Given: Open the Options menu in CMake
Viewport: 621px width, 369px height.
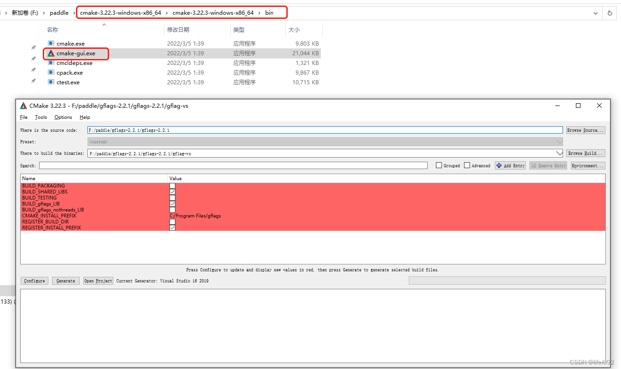Looking at the screenshot, I should [x=63, y=117].
